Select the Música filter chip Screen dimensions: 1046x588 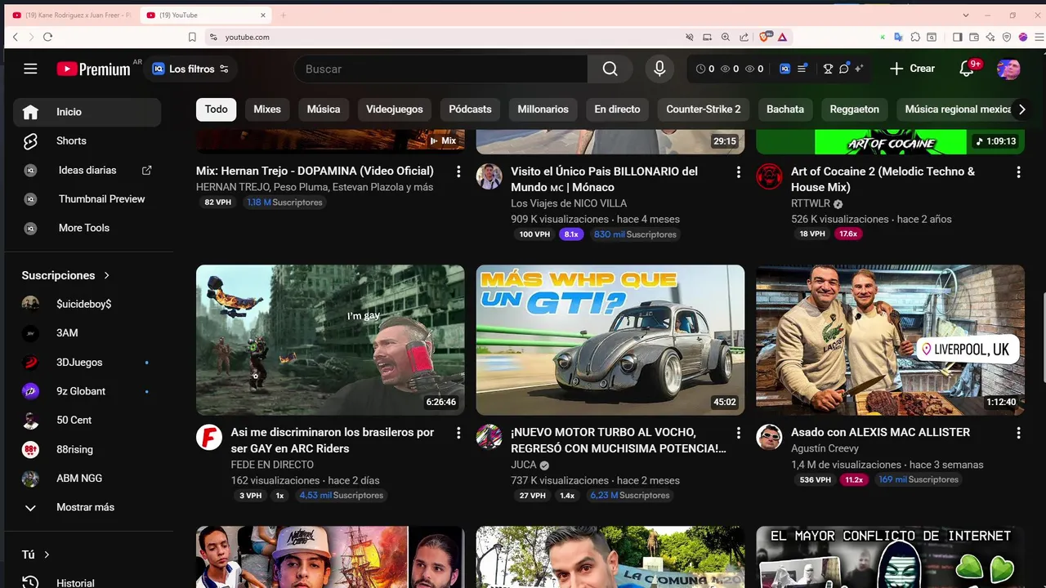pos(324,109)
